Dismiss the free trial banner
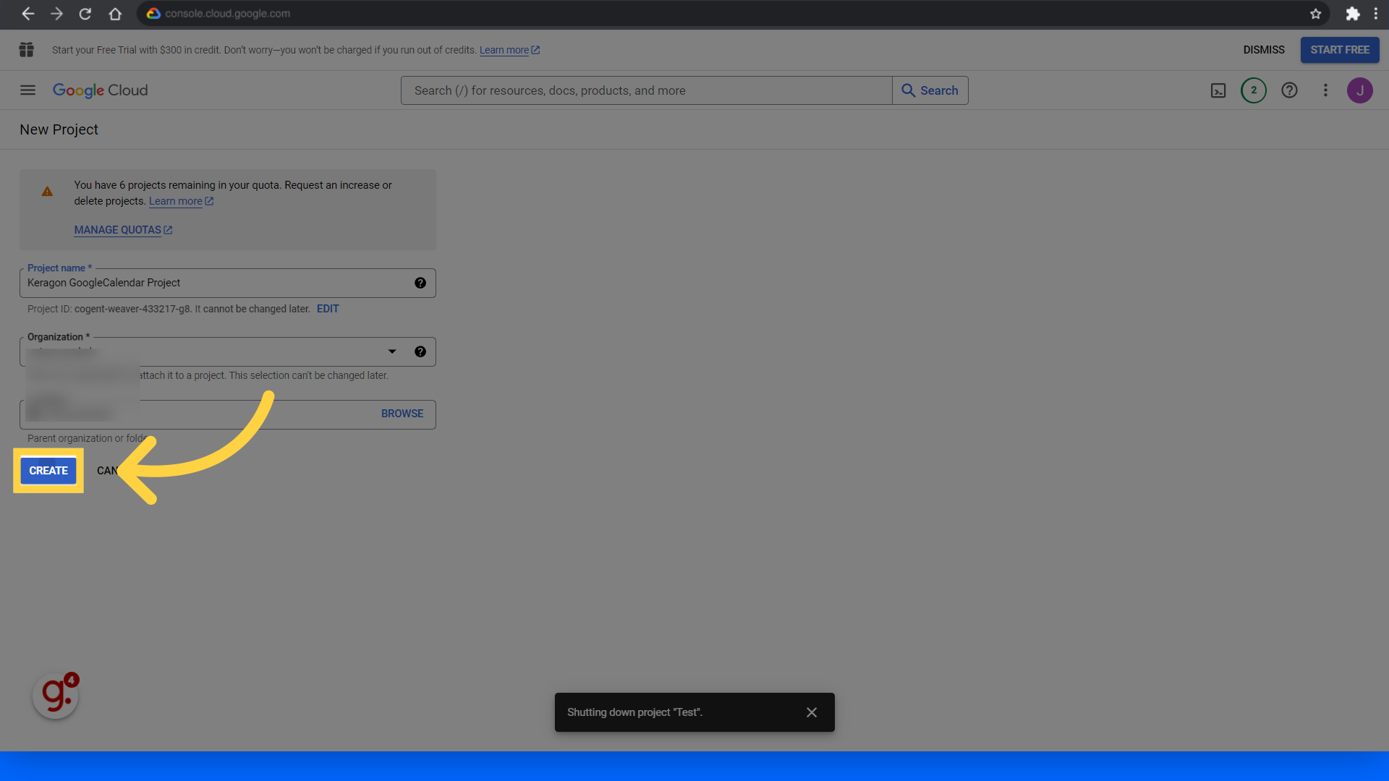Image resolution: width=1389 pixels, height=781 pixels. (1264, 50)
